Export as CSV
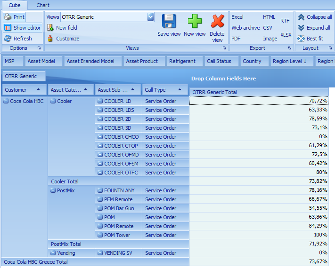Screen dimensions: 335x268 click(268, 28)
